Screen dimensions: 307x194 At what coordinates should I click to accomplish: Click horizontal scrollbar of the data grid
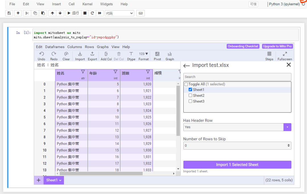(x=101, y=174)
